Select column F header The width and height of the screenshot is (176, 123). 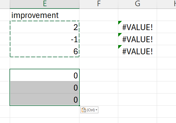[x=99, y=4]
